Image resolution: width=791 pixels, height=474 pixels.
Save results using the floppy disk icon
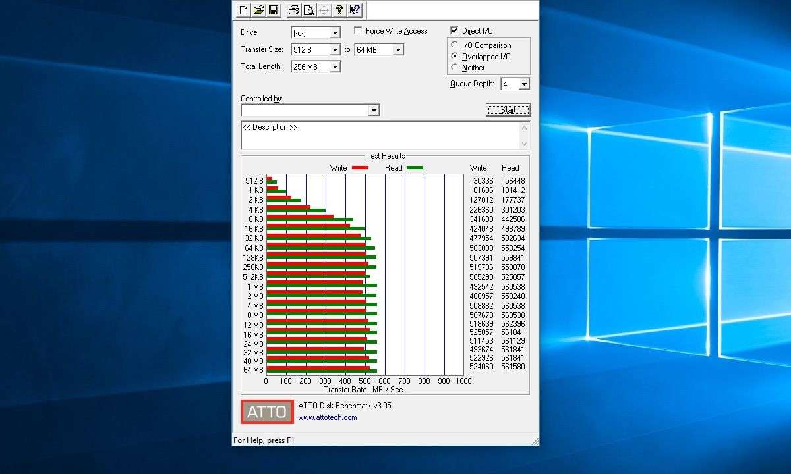click(x=274, y=9)
